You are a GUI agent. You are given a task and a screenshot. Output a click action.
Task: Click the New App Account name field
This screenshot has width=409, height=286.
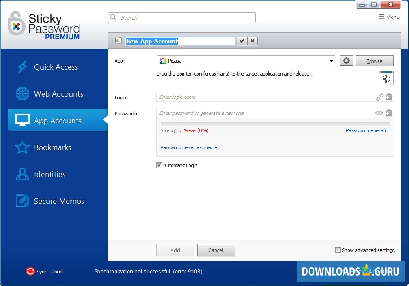(180, 41)
